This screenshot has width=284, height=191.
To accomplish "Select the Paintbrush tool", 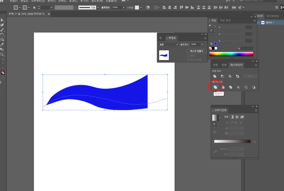I will click(x=2, y=30).
